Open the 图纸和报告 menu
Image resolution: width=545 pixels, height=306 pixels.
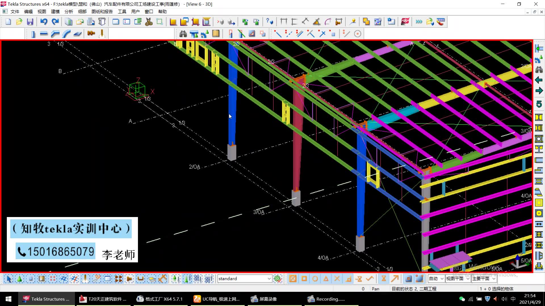click(102, 12)
